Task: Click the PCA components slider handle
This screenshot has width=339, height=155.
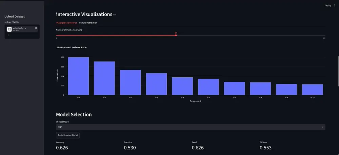Action: (x=176, y=35)
